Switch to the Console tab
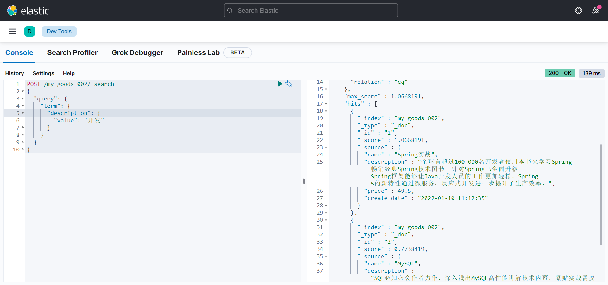 click(x=19, y=53)
